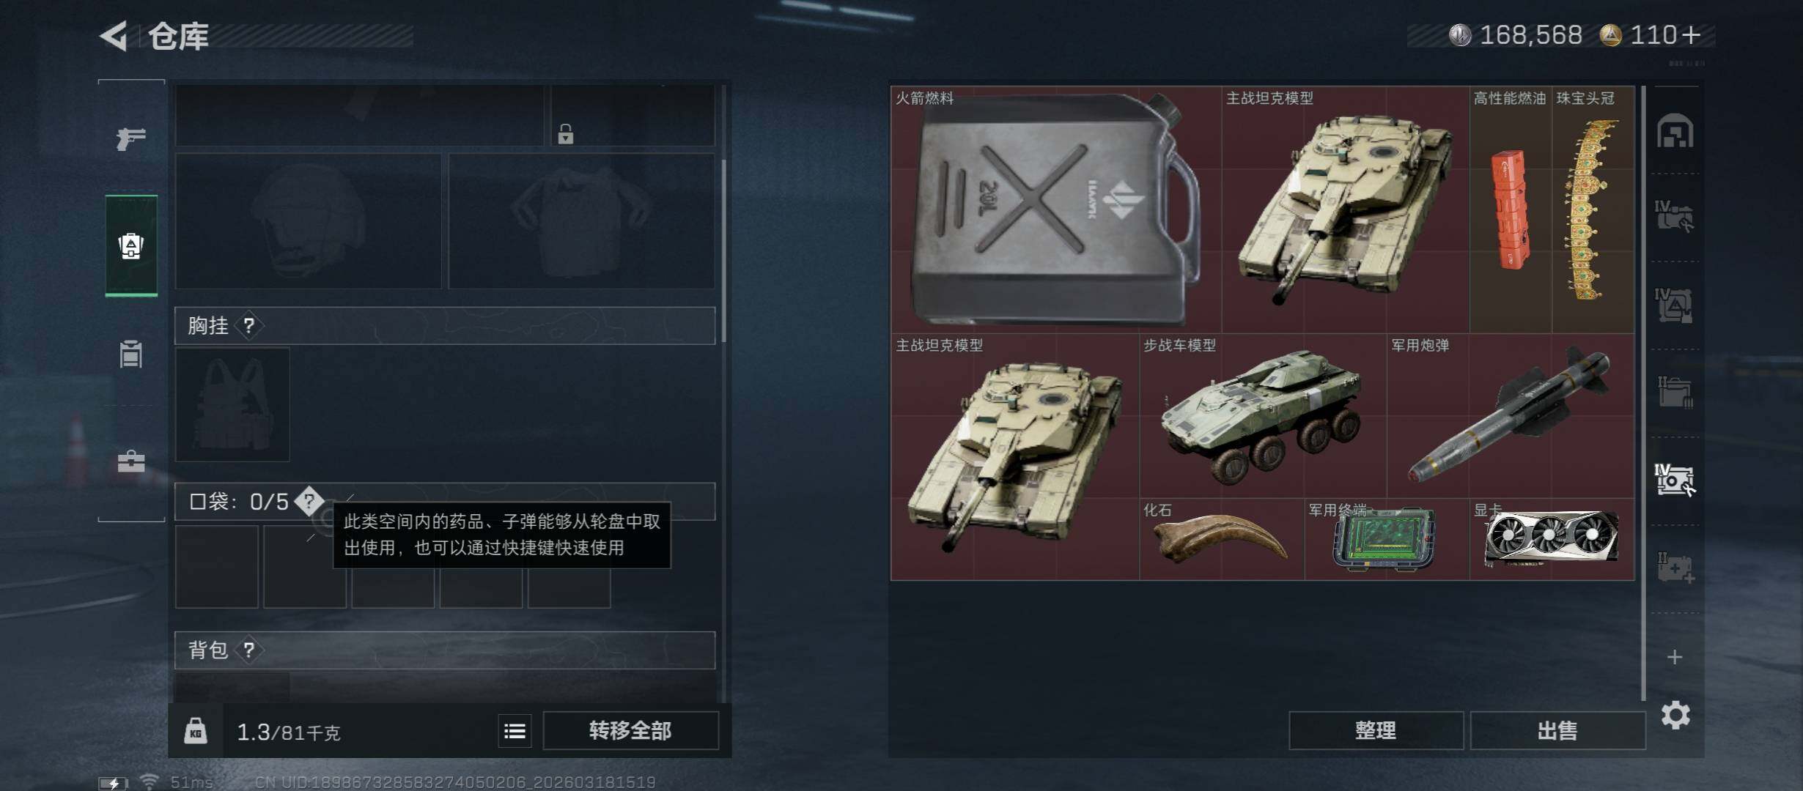This screenshot has height=791, width=1803.
Task: Select the main warehouse home icon
Action: [x=1675, y=131]
